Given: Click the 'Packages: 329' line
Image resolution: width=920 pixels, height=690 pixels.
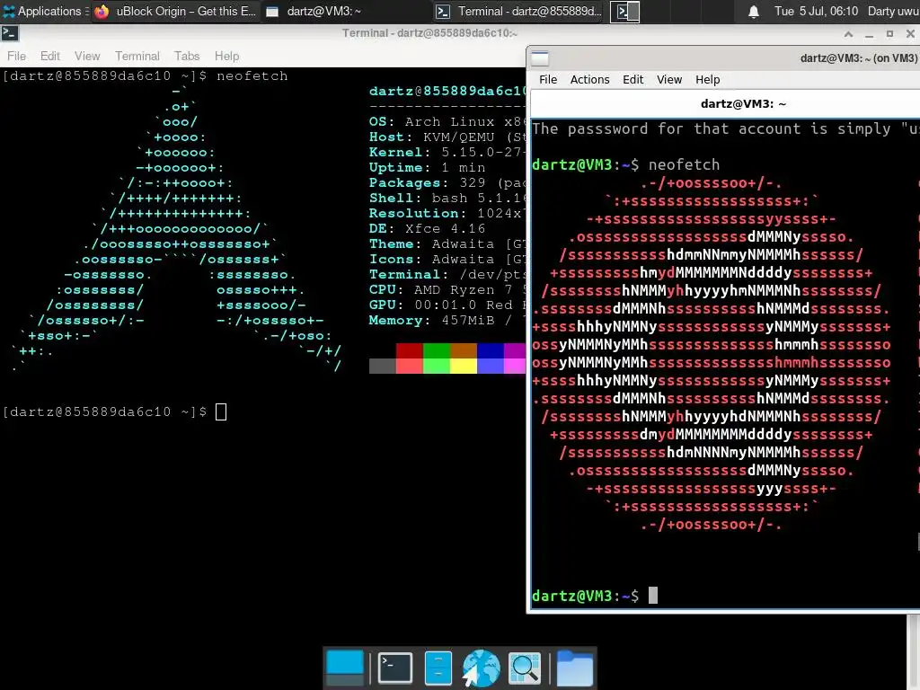Looking at the screenshot, I should 447,182.
